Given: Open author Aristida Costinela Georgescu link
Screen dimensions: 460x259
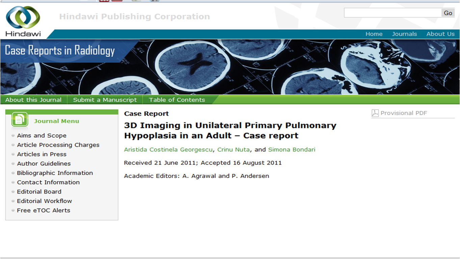Looking at the screenshot, I should (x=168, y=150).
